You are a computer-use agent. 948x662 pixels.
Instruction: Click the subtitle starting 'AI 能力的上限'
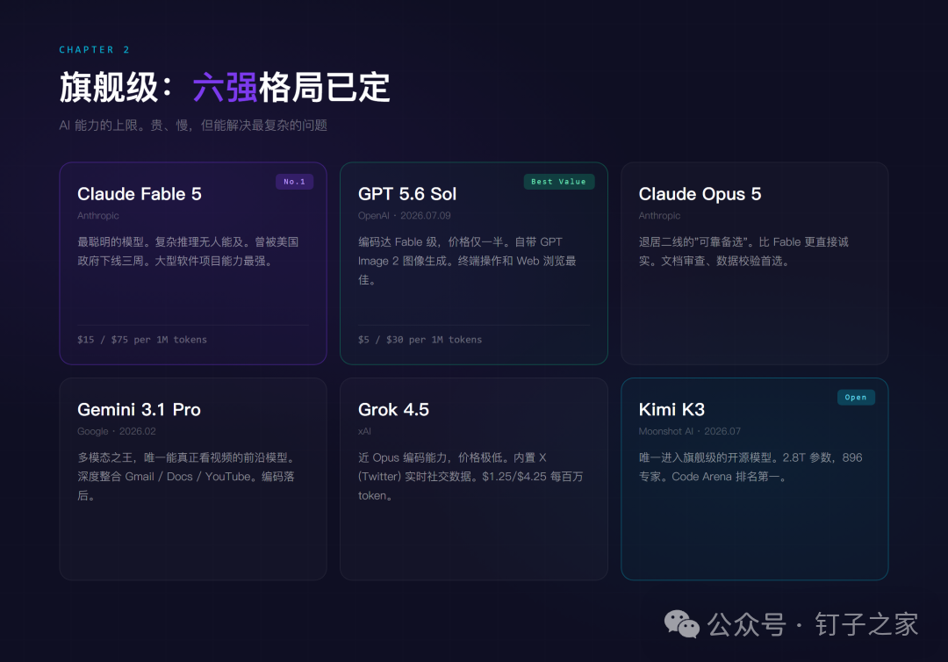pyautogui.click(x=193, y=126)
